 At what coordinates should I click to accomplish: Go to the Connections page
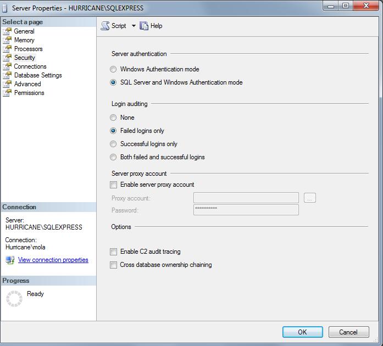30,66
